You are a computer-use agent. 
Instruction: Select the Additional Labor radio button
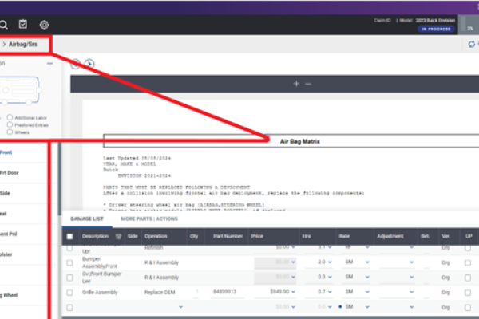[x=10, y=117]
